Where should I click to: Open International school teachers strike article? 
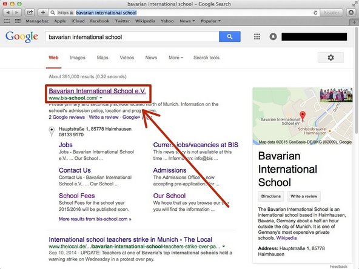(130, 239)
